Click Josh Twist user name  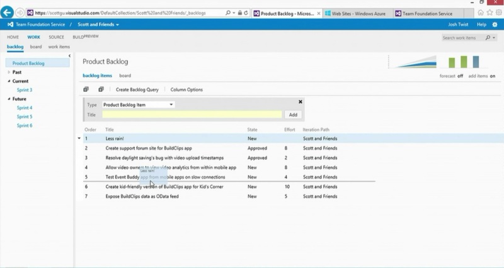[x=458, y=25]
